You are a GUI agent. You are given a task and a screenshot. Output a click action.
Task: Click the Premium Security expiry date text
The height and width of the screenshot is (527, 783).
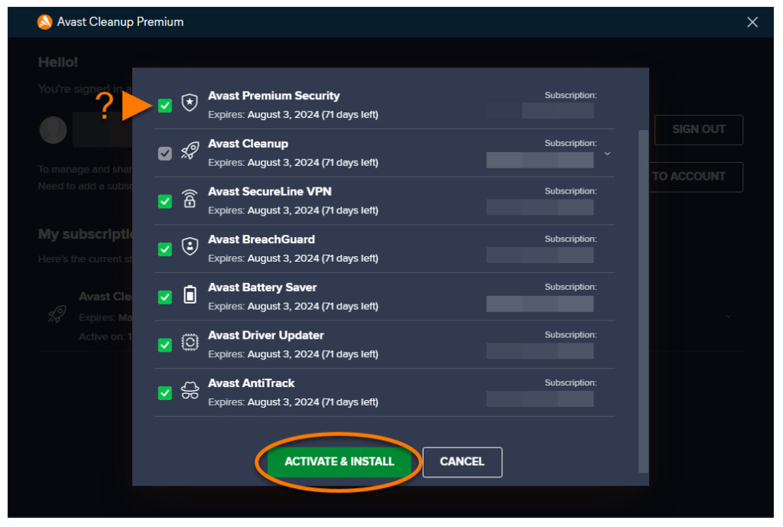point(293,115)
